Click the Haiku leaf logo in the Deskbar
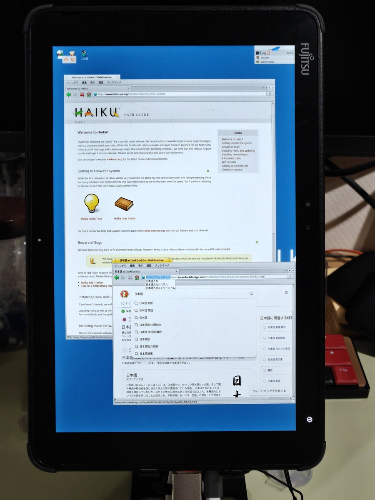Viewport: 375px width, 500px height. coord(275,48)
